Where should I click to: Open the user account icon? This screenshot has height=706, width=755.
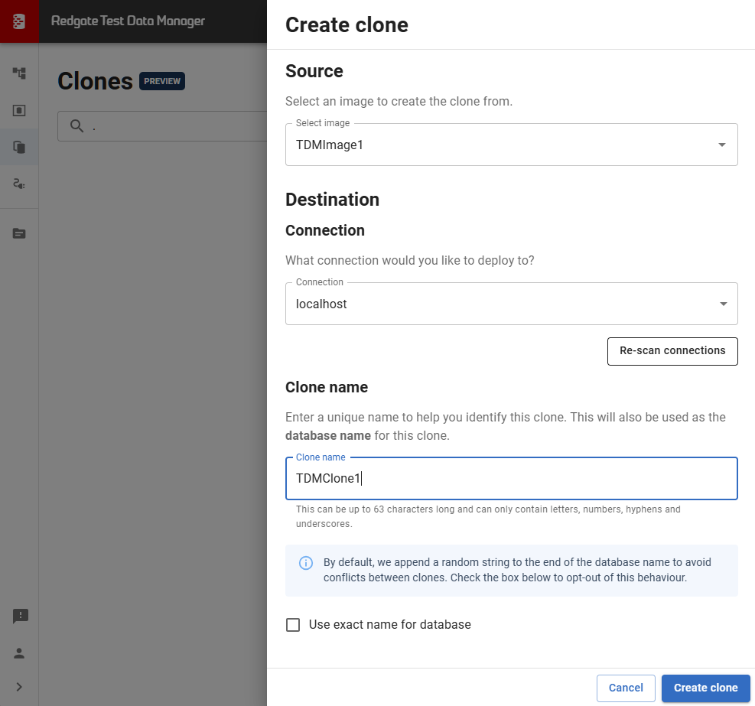[19, 652]
